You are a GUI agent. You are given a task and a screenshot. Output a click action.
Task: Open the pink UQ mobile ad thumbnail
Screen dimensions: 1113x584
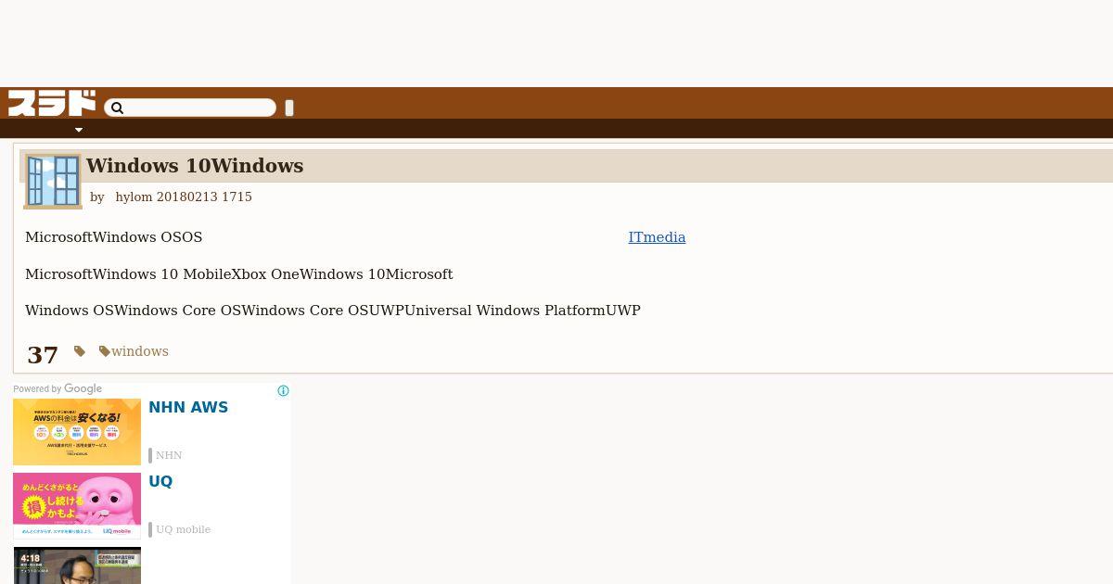(77, 506)
